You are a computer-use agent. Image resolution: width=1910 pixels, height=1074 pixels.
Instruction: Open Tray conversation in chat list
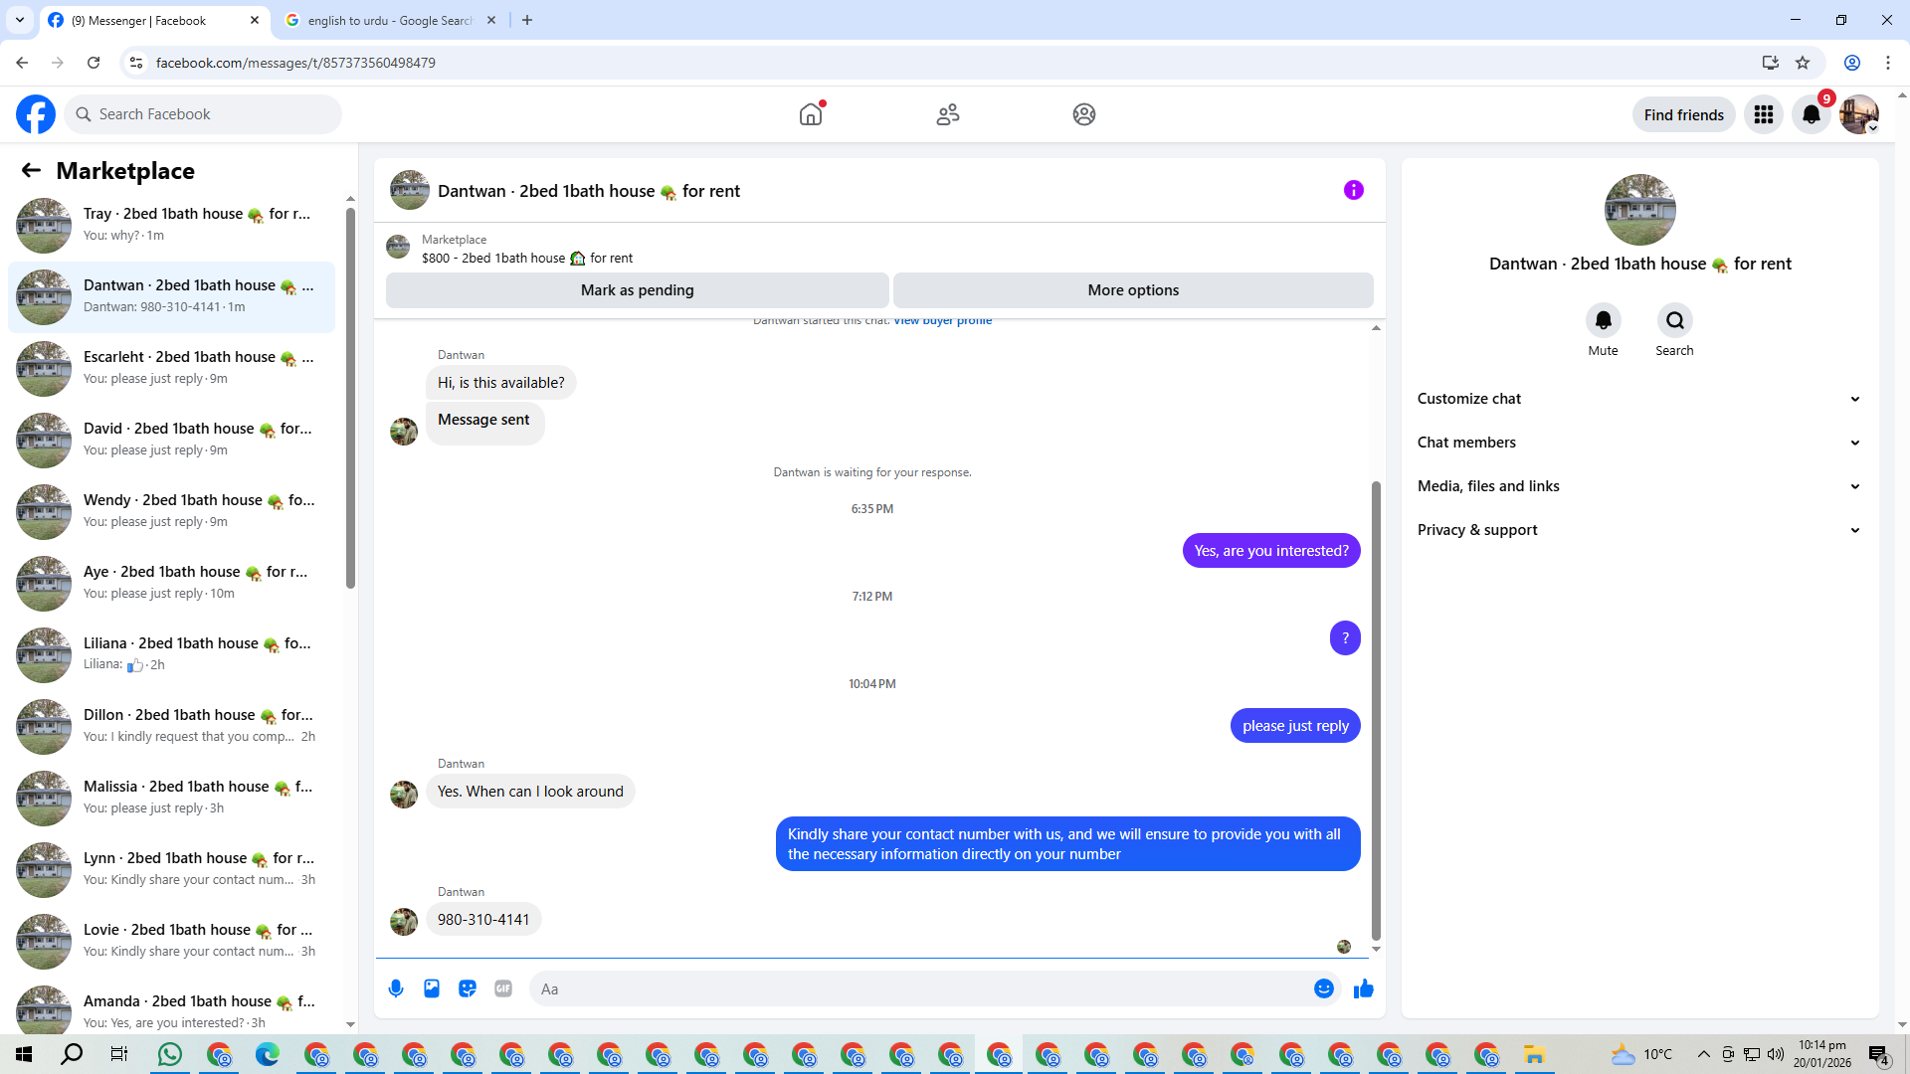(x=172, y=225)
